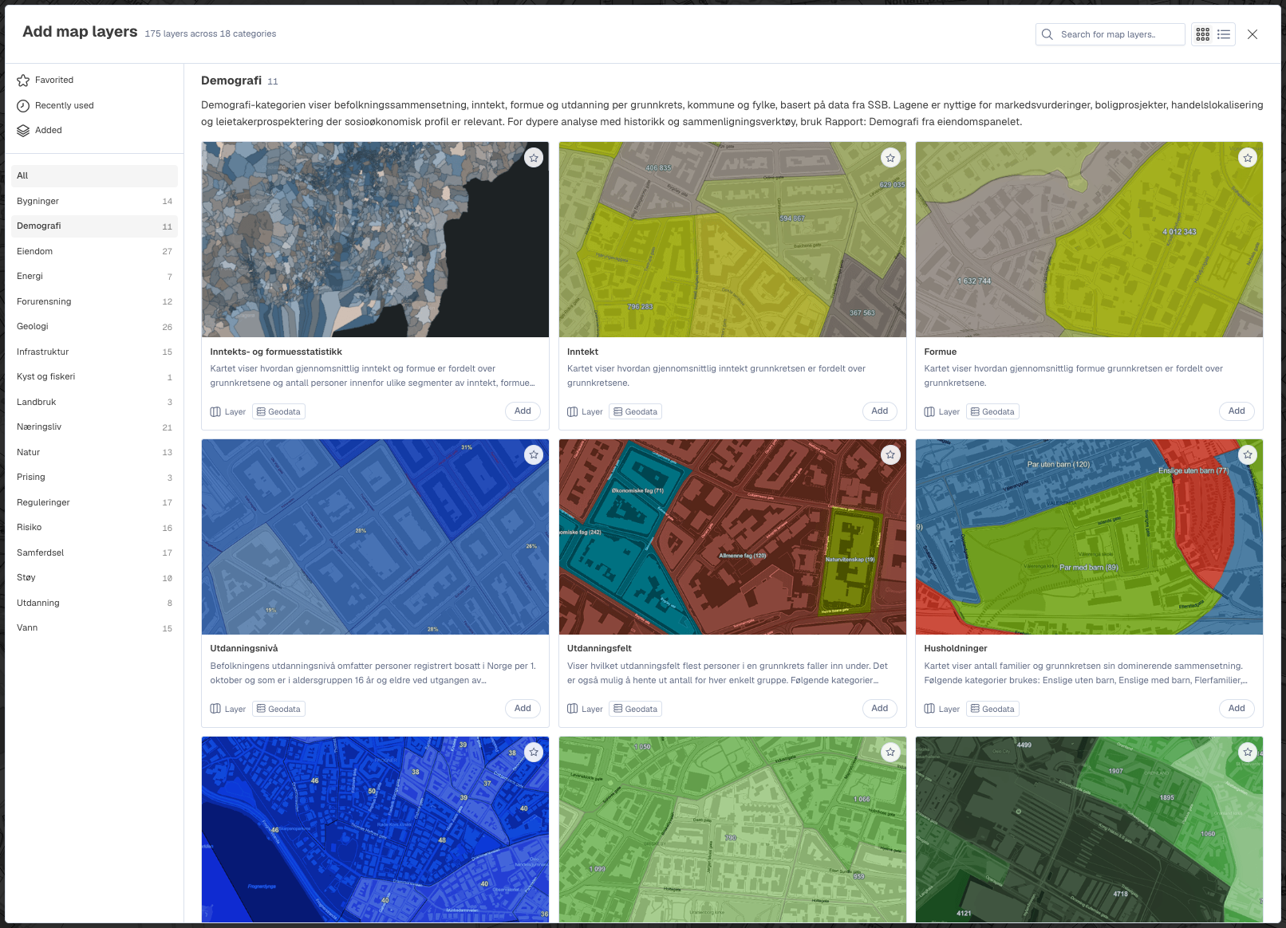Favorite the Utdanningsnivå layer star

[x=534, y=454]
